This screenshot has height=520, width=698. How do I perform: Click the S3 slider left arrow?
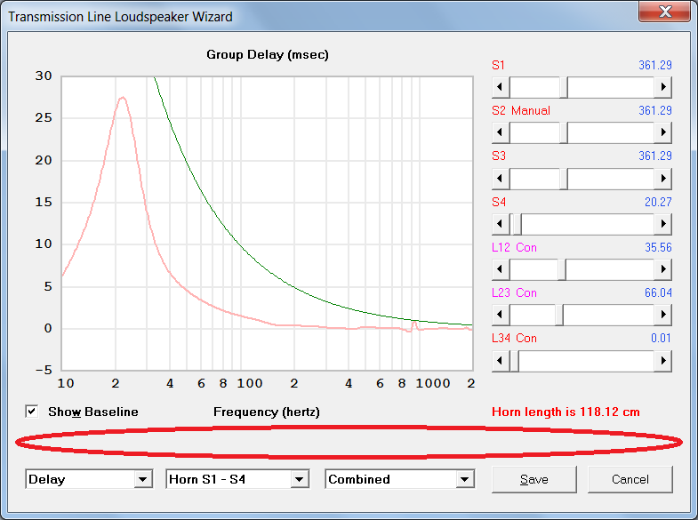pos(501,178)
